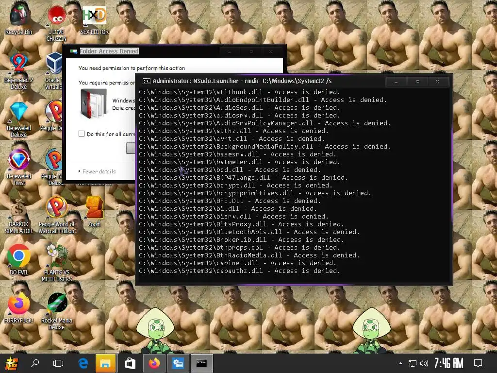The width and height of the screenshot is (497, 373).
Task: Open the DO EVIL Chrome shortcut
Action: pos(19,260)
